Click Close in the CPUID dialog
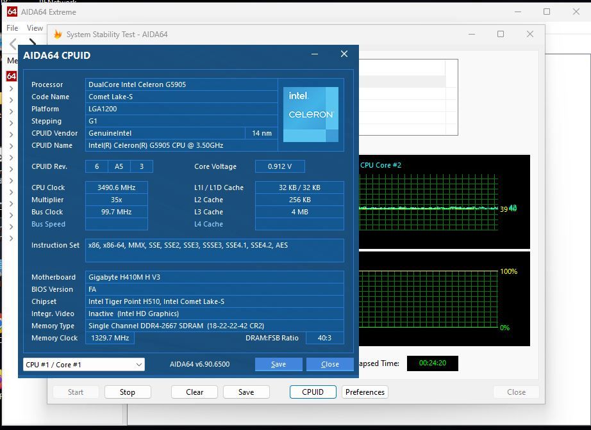The width and height of the screenshot is (591, 430). click(x=330, y=364)
